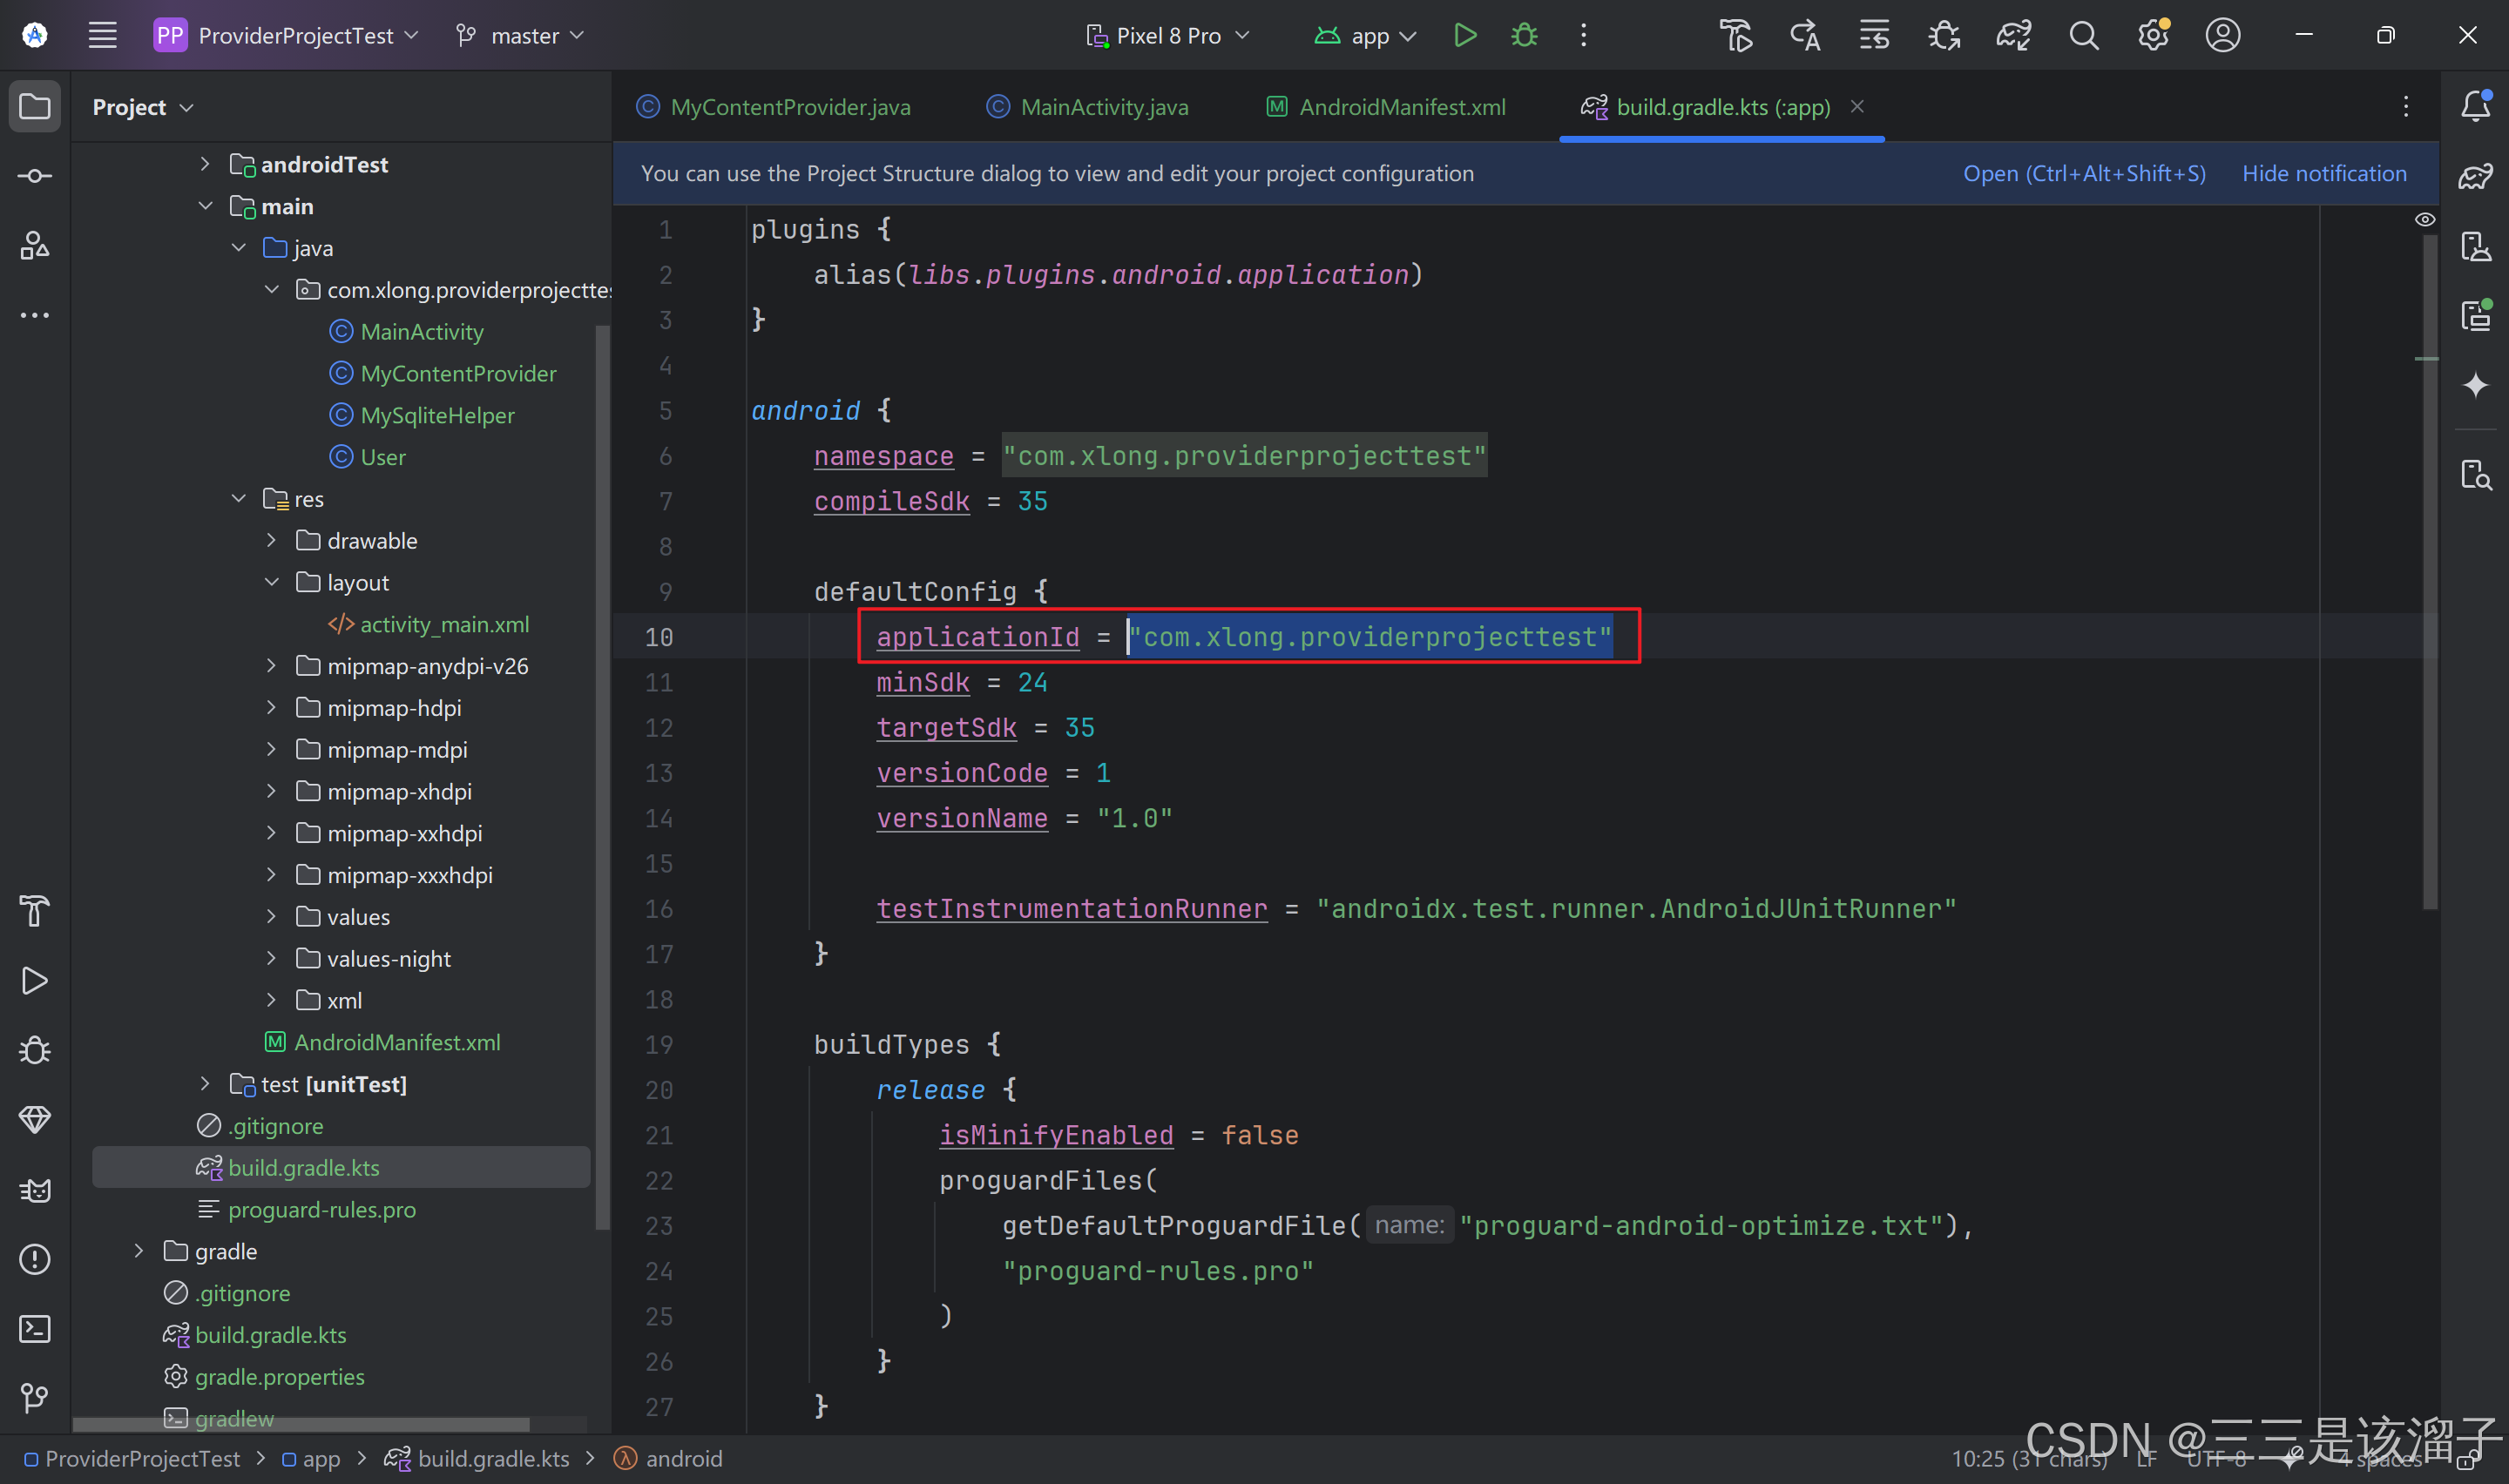
Task: Switch to MainActivity.java tab
Action: pos(1087,107)
